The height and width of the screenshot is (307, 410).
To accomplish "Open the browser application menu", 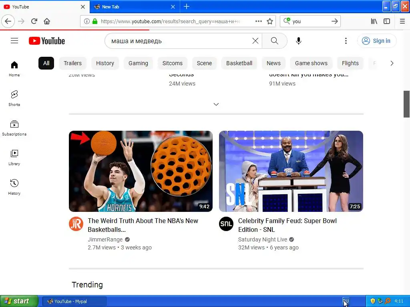I will click(x=402, y=21).
